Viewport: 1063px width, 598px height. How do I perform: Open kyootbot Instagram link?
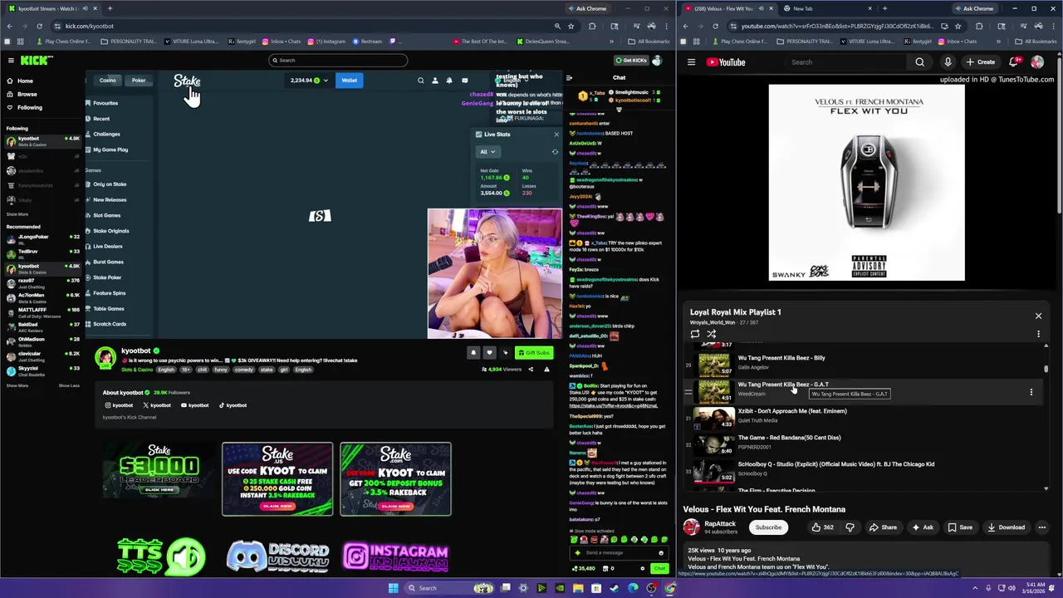pyautogui.click(x=119, y=405)
